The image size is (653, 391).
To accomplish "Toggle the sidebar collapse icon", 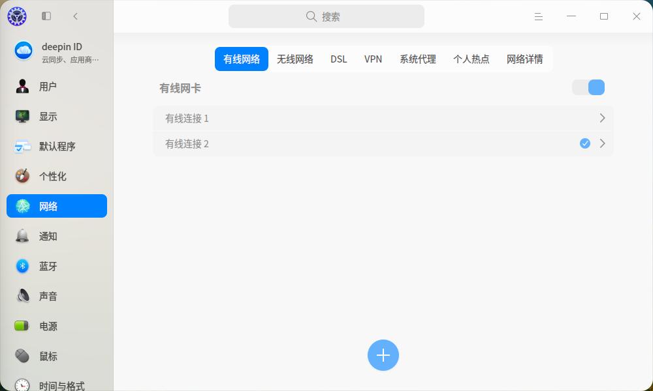I will 46,16.
